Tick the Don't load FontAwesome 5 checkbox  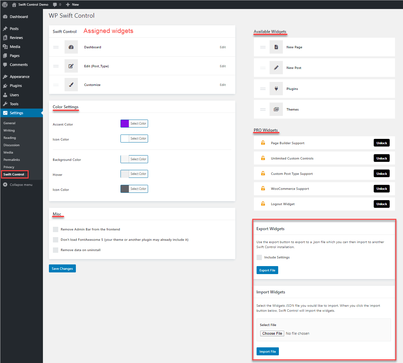tap(56, 240)
